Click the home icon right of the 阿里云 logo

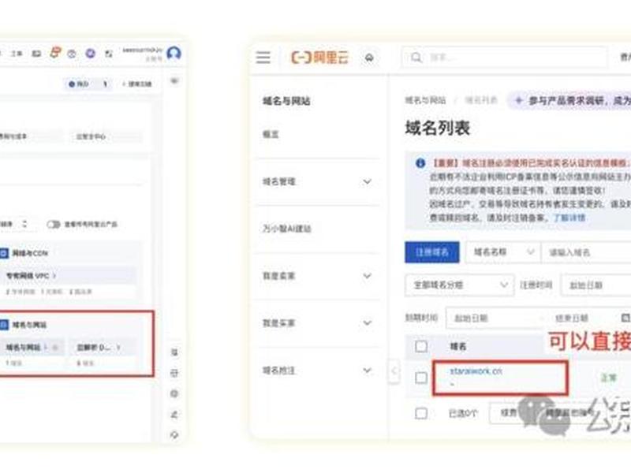(x=369, y=58)
